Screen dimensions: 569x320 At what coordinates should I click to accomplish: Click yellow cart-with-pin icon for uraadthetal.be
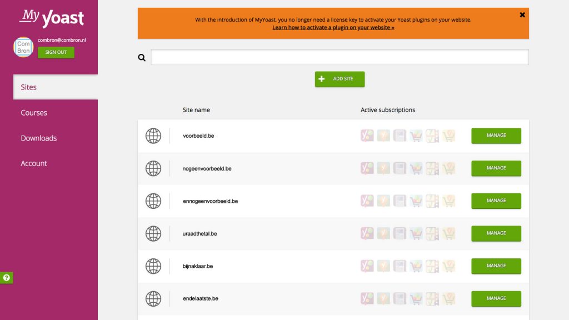[448, 234]
